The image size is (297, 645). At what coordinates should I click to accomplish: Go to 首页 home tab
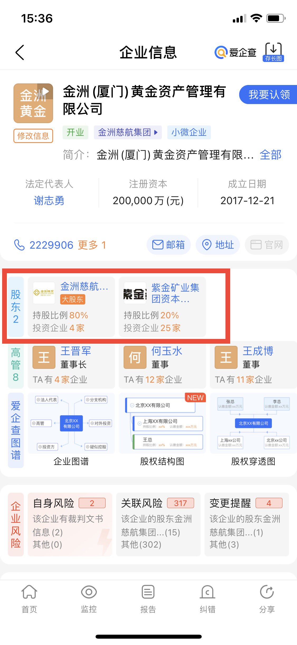point(29,599)
